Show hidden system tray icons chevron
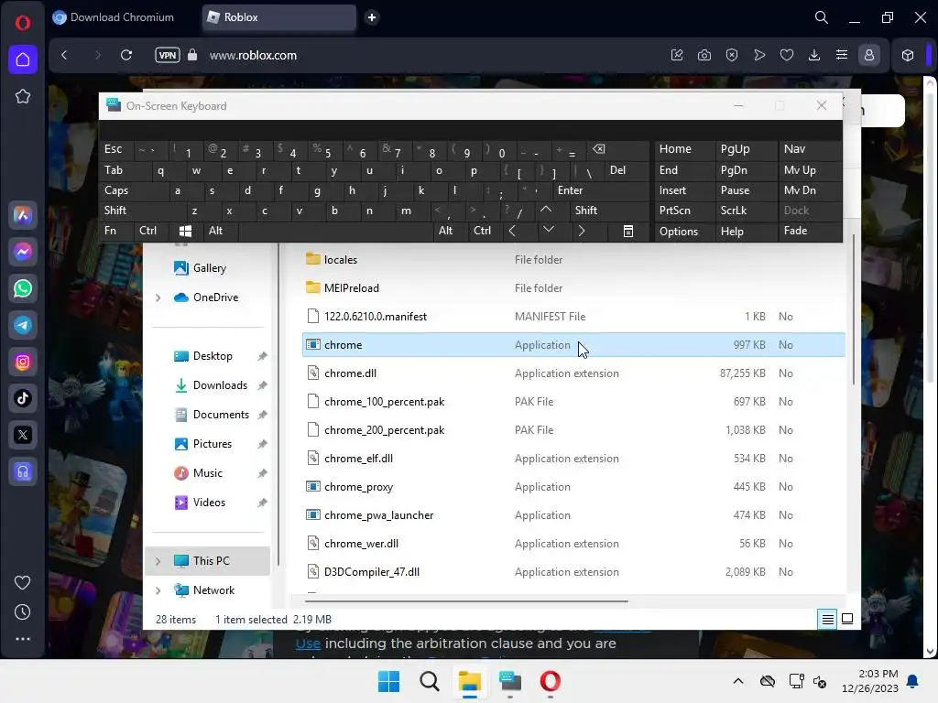The height and width of the screenshot is (703, 938). click(738, 681)
